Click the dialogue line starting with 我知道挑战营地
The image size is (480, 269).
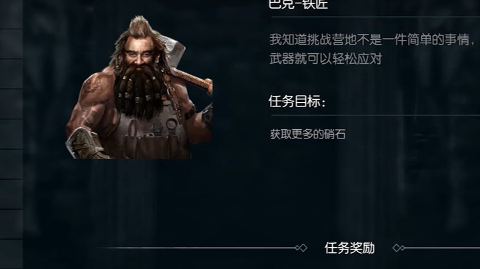point(372,40)
